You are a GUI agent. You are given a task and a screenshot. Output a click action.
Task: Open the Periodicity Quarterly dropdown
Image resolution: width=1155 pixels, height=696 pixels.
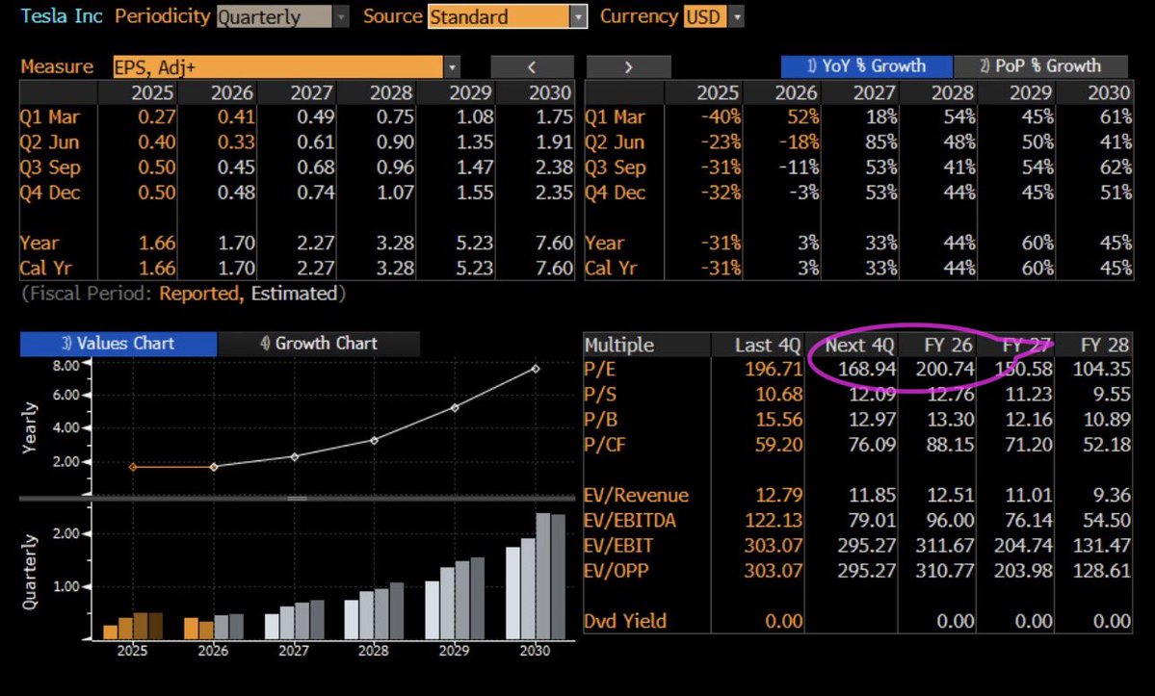tap(340, 16)
